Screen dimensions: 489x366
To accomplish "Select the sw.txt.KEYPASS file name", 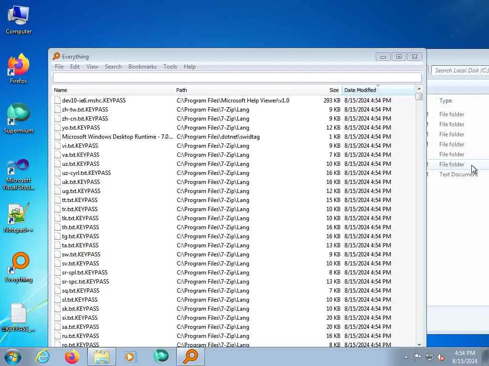I will [x=81, y=254].
